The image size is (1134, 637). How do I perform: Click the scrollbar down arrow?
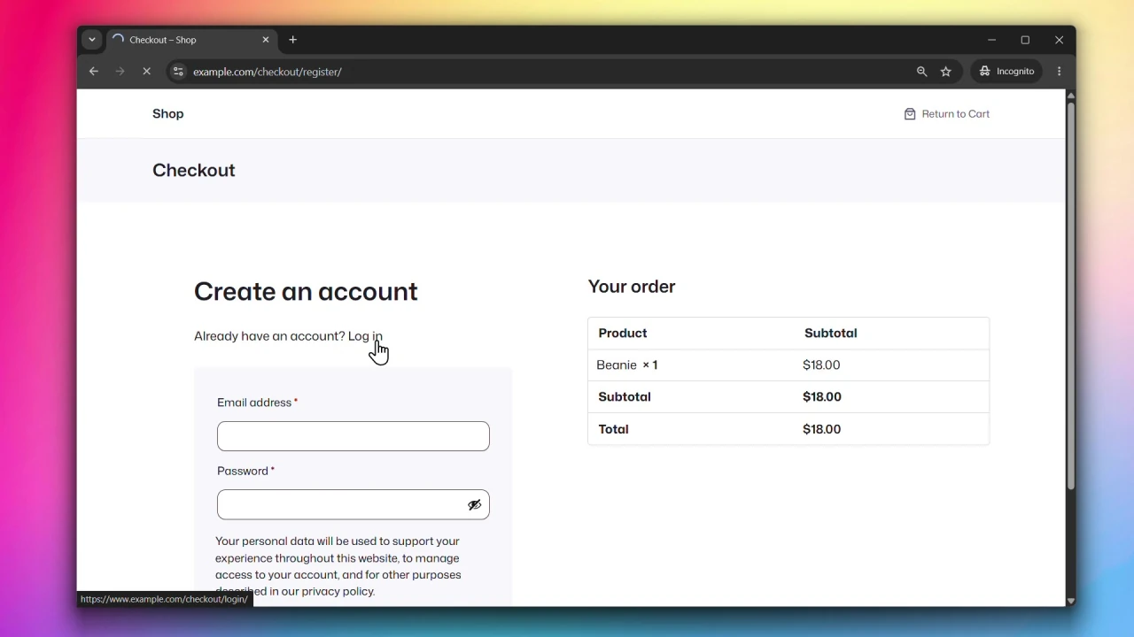coord(1070,601)
